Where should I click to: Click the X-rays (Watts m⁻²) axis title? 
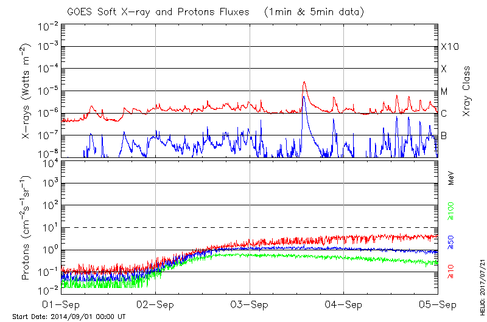(27, 91)
